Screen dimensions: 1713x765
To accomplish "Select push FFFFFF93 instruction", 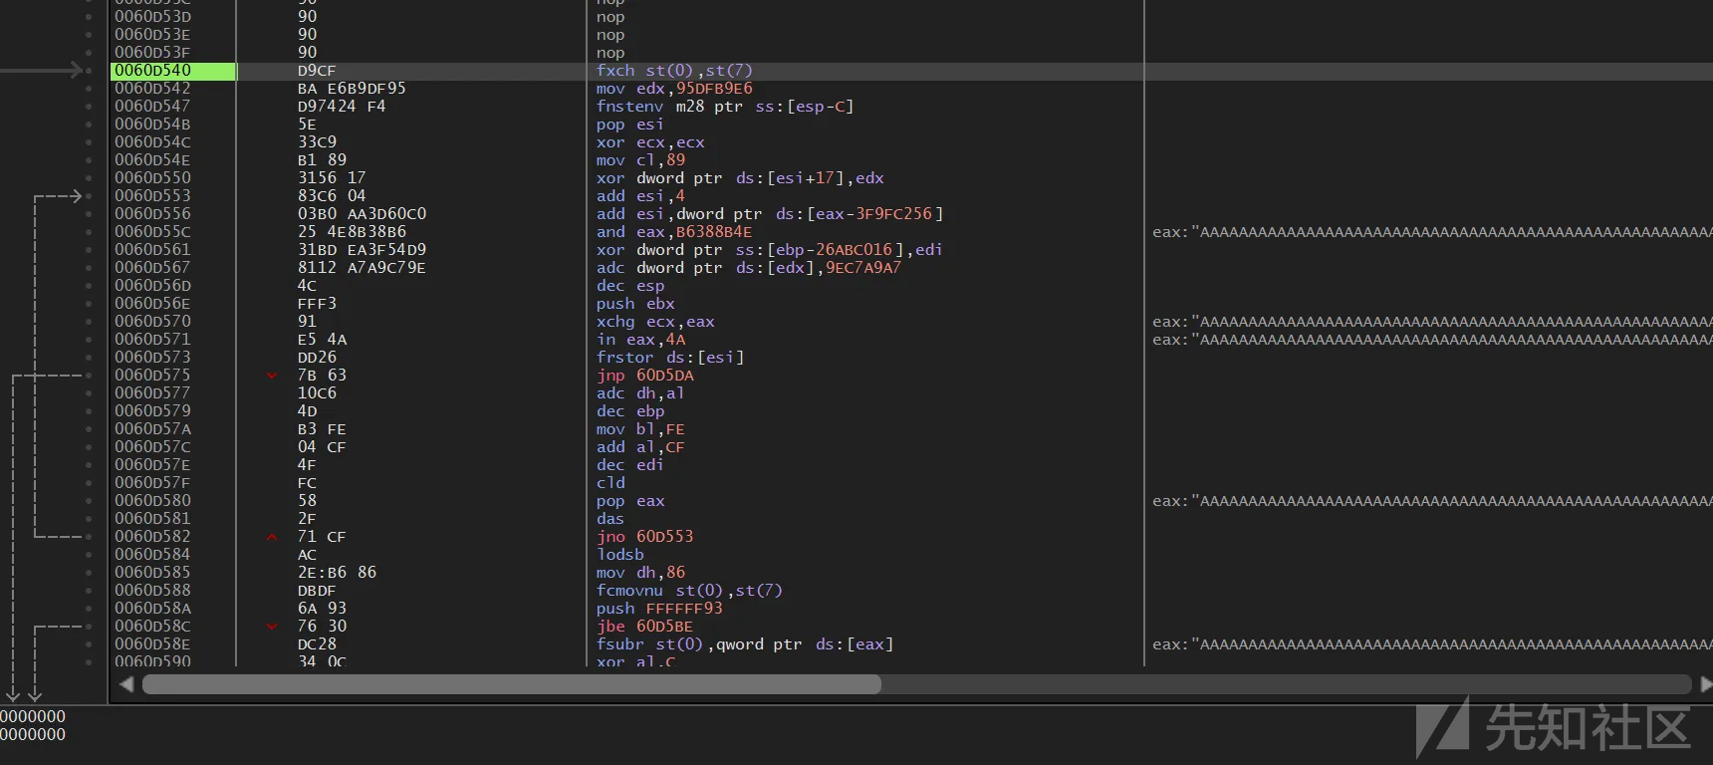I will coord(659,609).
